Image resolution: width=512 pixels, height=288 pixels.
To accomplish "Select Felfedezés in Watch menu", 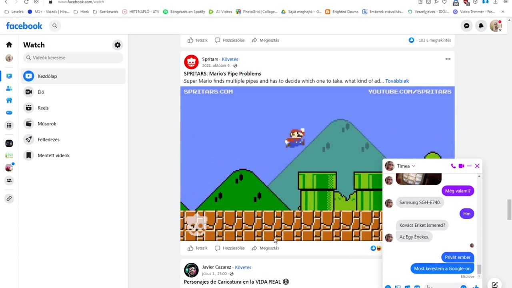I will (x=73, y=140).
